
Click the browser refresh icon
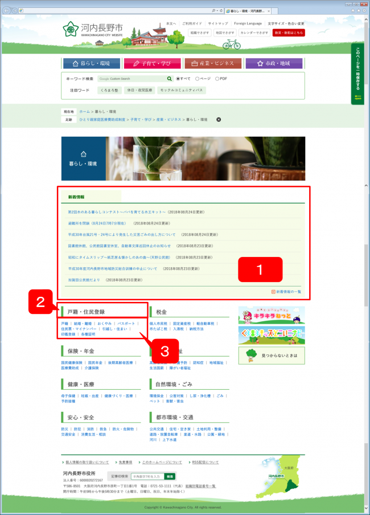[221, 11]
